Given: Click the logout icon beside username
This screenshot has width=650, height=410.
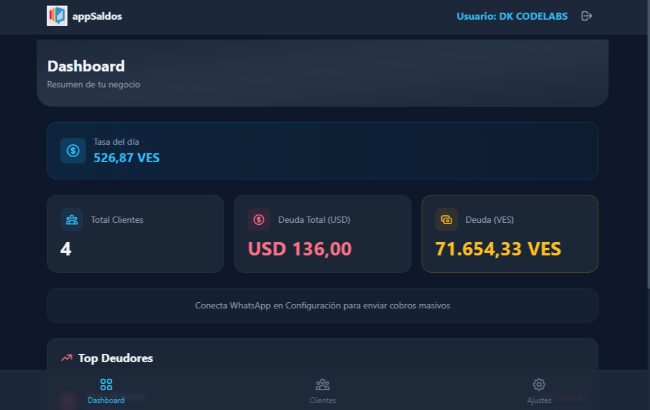Looking at the screenshot, I should coord(587,16).
